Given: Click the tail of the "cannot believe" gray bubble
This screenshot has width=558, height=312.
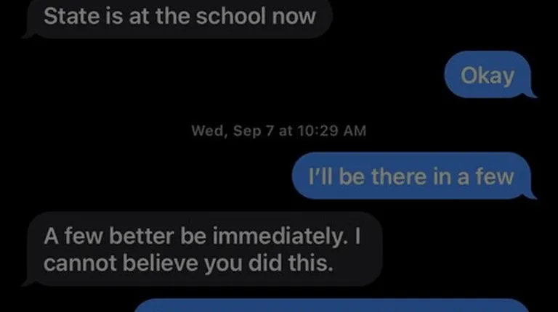Looking at the screenshot, I should click(28, 282).
